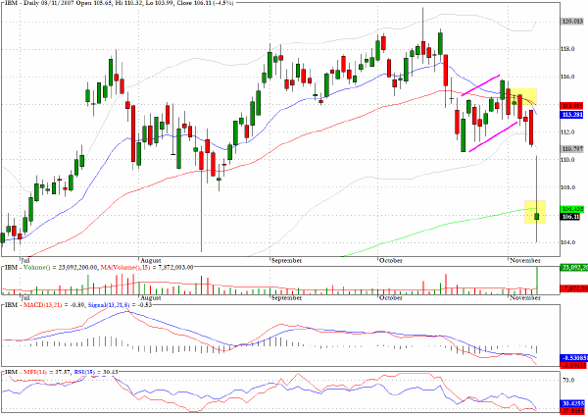Click September label on the price chart date axis
The height and width of the screenshot is (417, 588).
coord(286,260)
